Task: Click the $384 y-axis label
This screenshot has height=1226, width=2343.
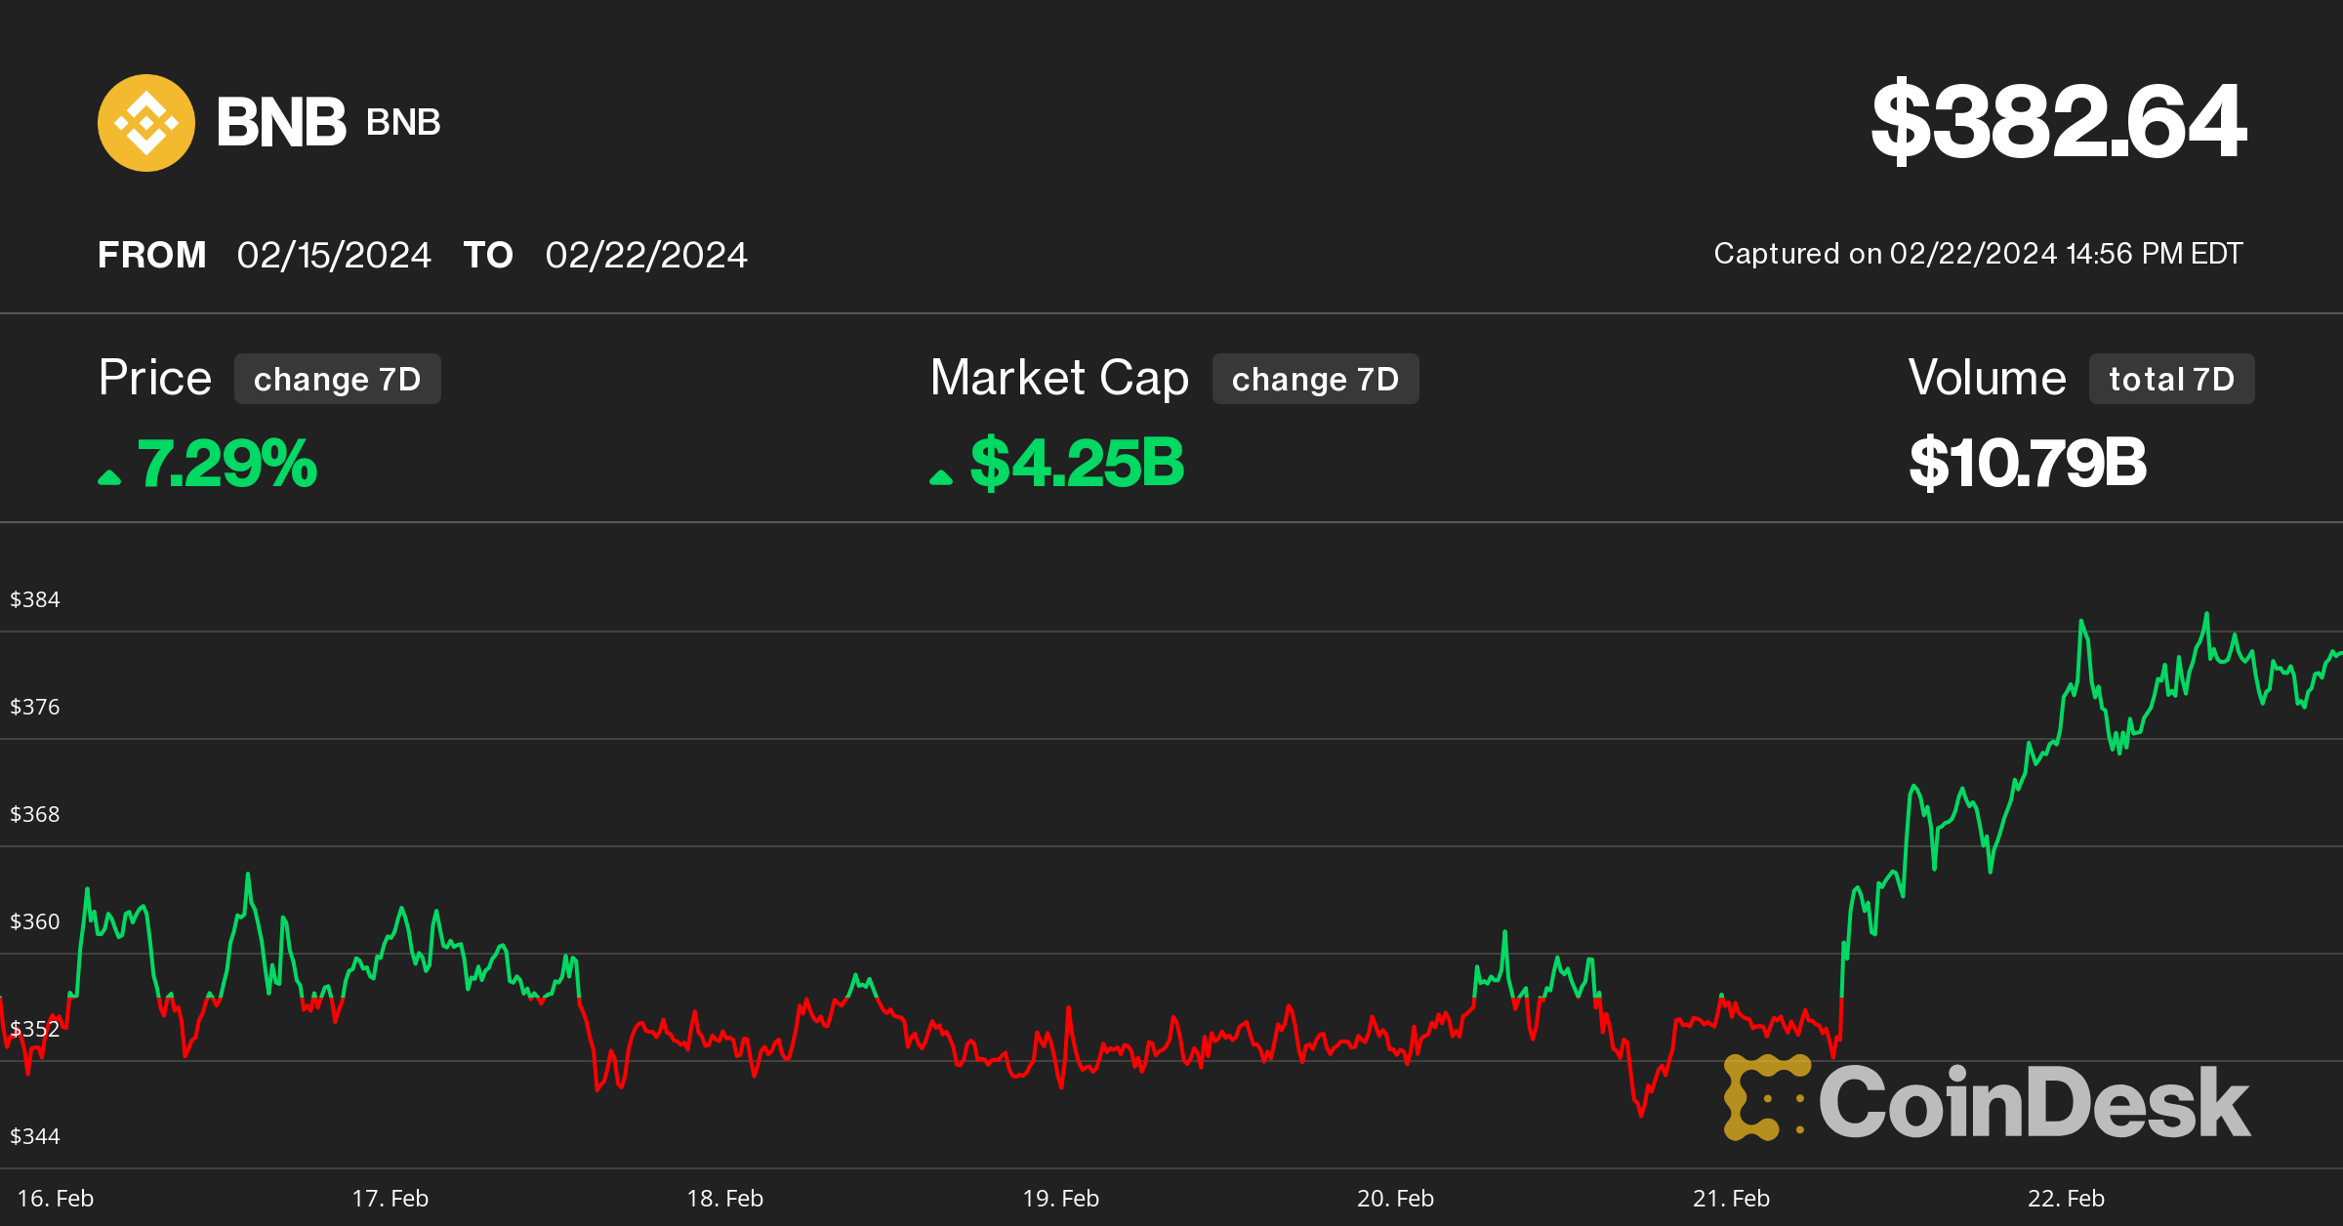Action: 35,599
